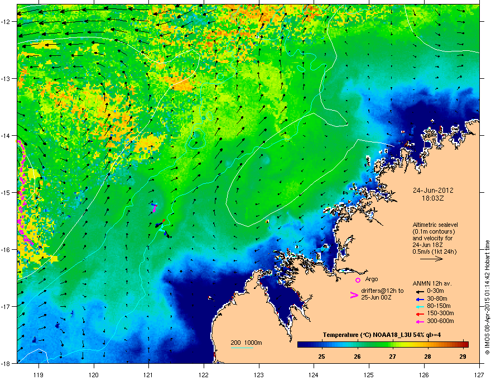The width and height of the screenshot is (491, 380).
Task: Click the magenta drifters arrowhead legend symbol
Action: click(354, 295)
